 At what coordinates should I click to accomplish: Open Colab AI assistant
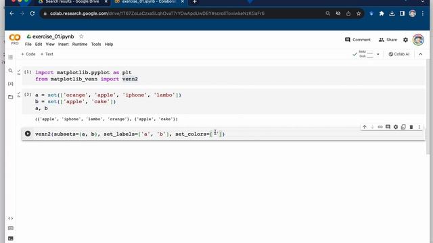click(398, 54)
